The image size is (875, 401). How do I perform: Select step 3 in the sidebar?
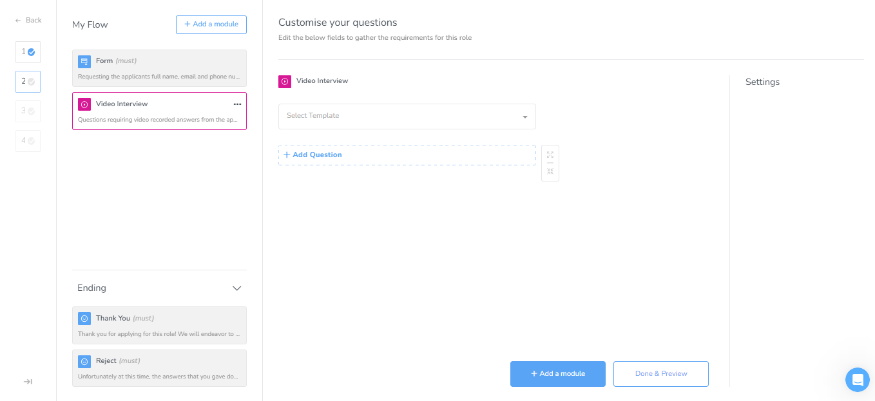(28, 111)
